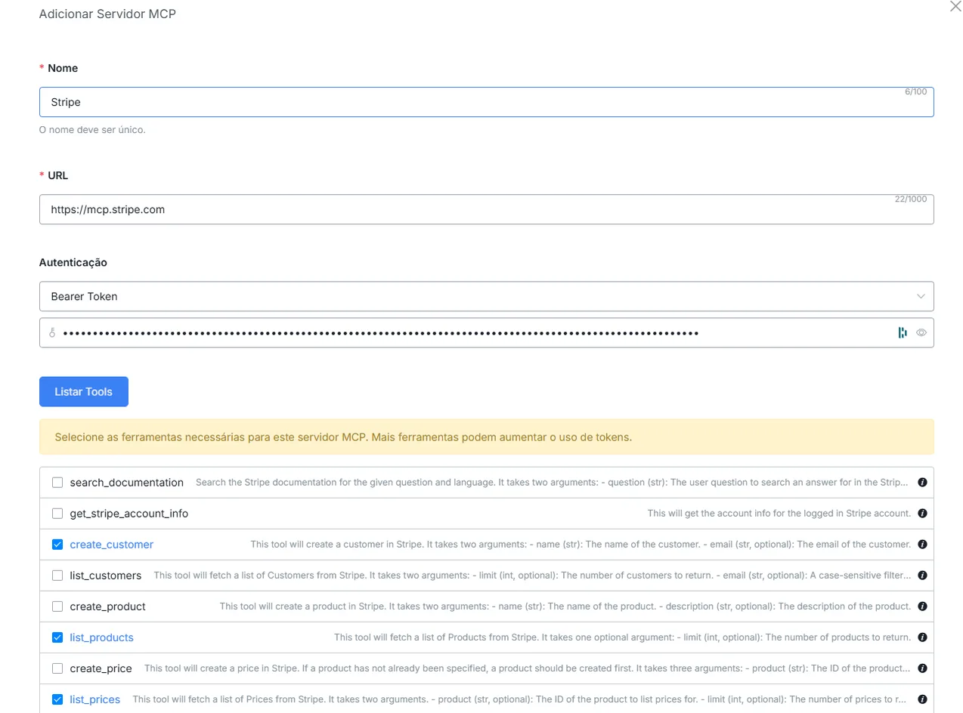Click the Adicionar Servidor MCP title
The width and height of the screenshot is (963, 713).
[x=107, y=14]
